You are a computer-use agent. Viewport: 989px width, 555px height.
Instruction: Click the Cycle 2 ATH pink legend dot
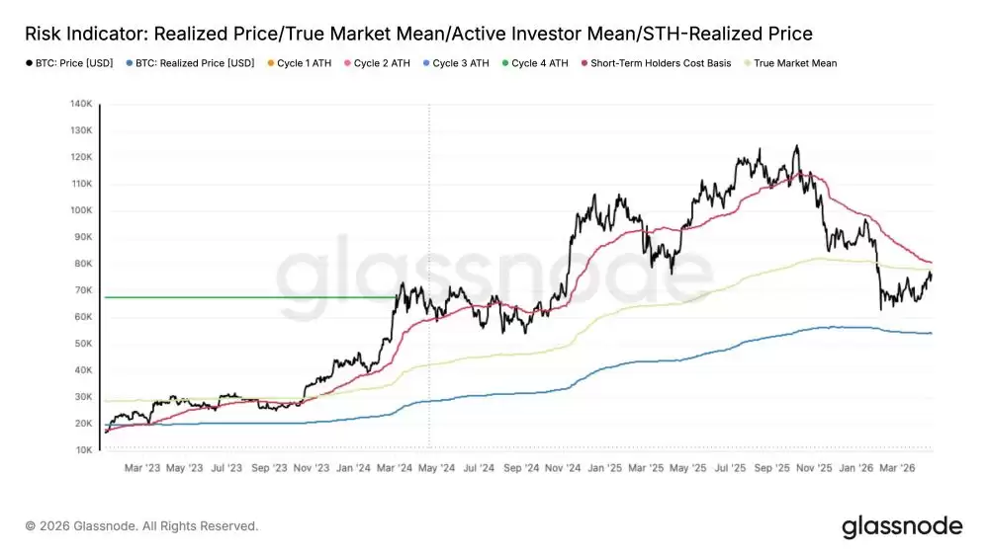tap(347, 63)
